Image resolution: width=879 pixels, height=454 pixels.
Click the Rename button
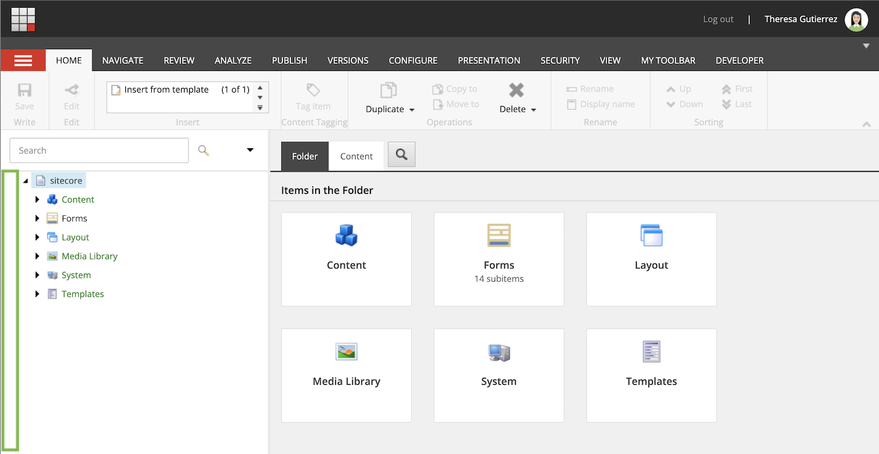pyautogui.click(x=590, y=89)
